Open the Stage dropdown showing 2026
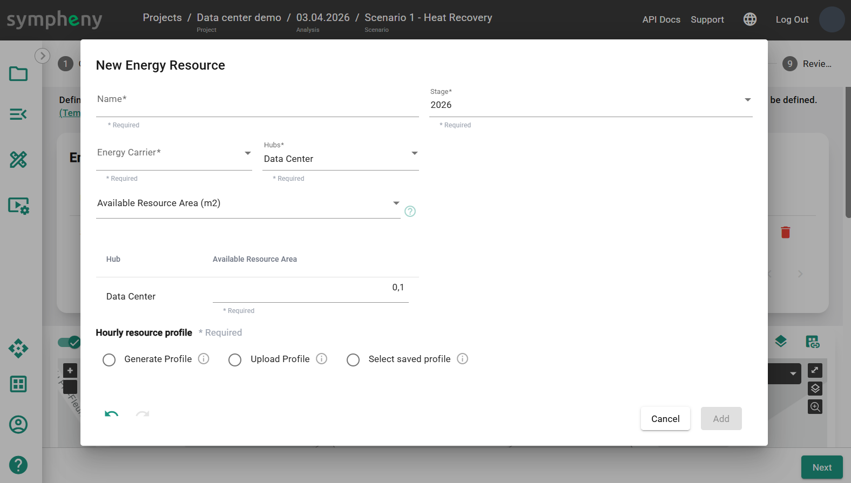851x483 pixels. pos(591,102)
